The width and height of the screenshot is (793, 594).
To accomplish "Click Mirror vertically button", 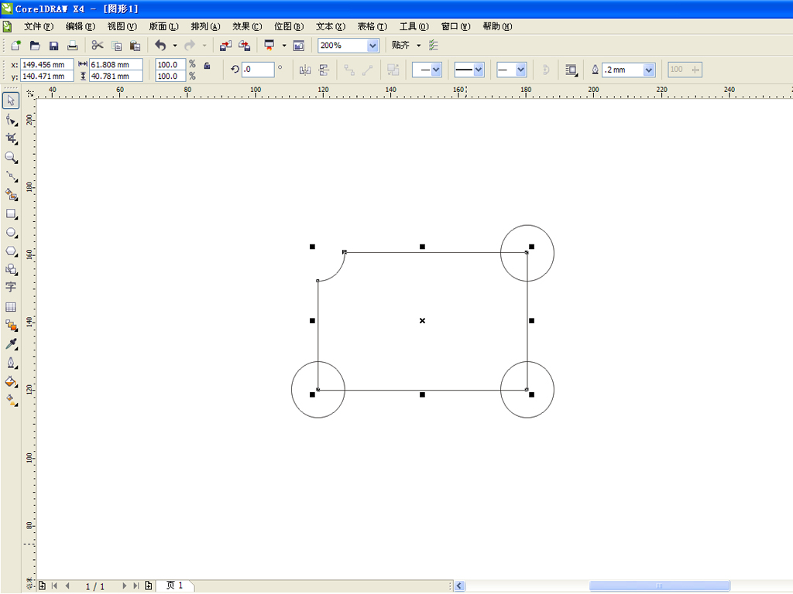I will (x=324, y=70).
